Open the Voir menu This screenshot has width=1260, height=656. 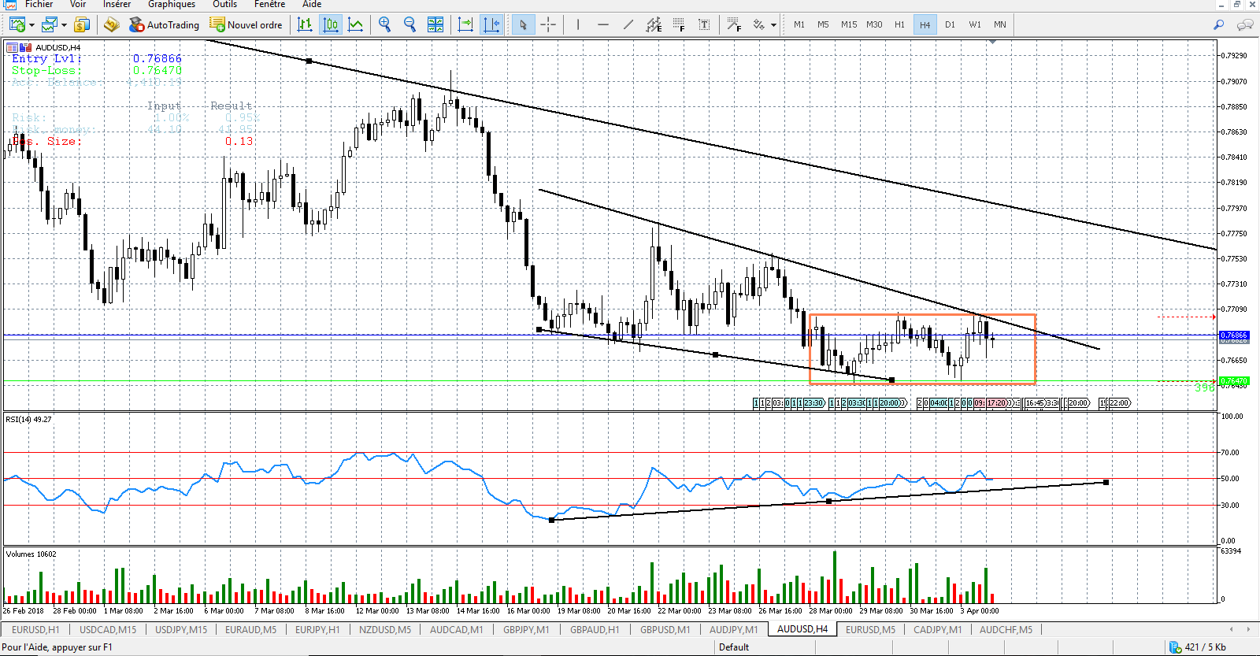point(78,4)
